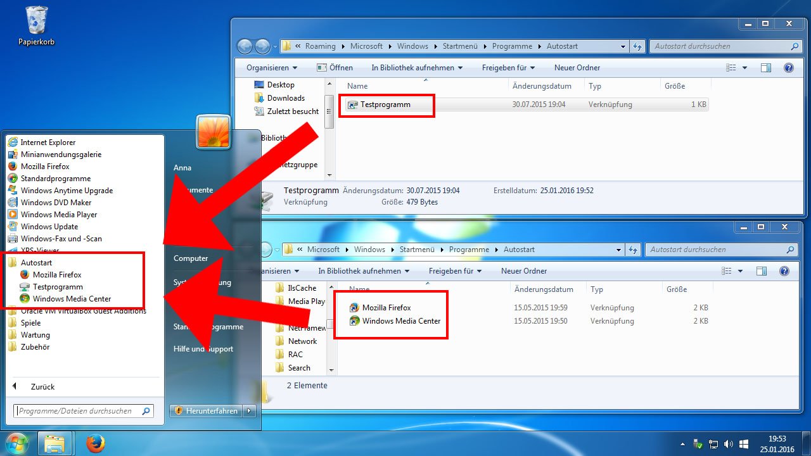Open the arrow next to Herunterfahren

249,411
